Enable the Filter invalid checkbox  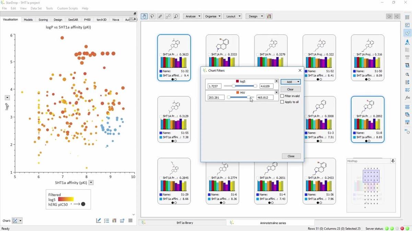[282, 96]
